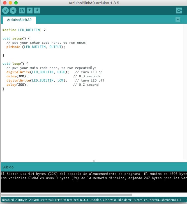Open the Serial Monitor magnifier icon
Screen dimensions: 187x204
[x=179, y=11]
